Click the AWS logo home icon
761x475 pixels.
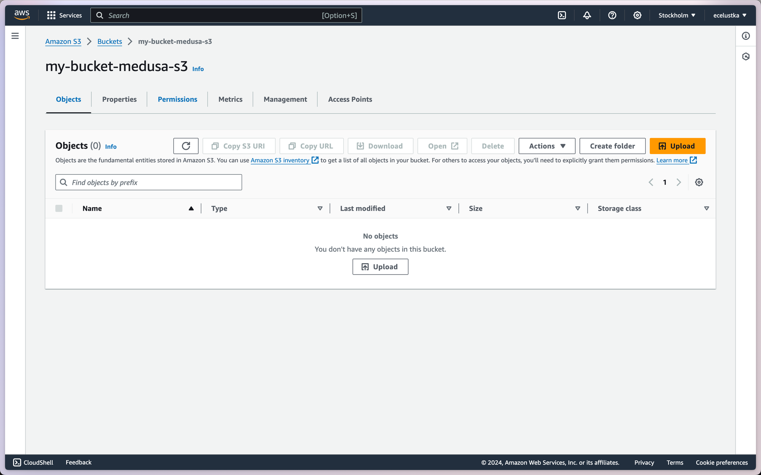[x=22, y=15]
